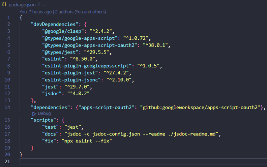
Task: Click the pink opening brace after devDependencies
Action: (86, 25)
